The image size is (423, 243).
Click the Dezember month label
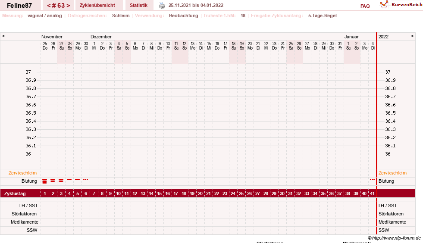point(101,37)
